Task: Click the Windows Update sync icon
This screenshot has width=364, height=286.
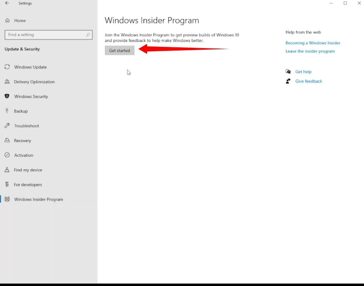Action: tap(7, 67)
